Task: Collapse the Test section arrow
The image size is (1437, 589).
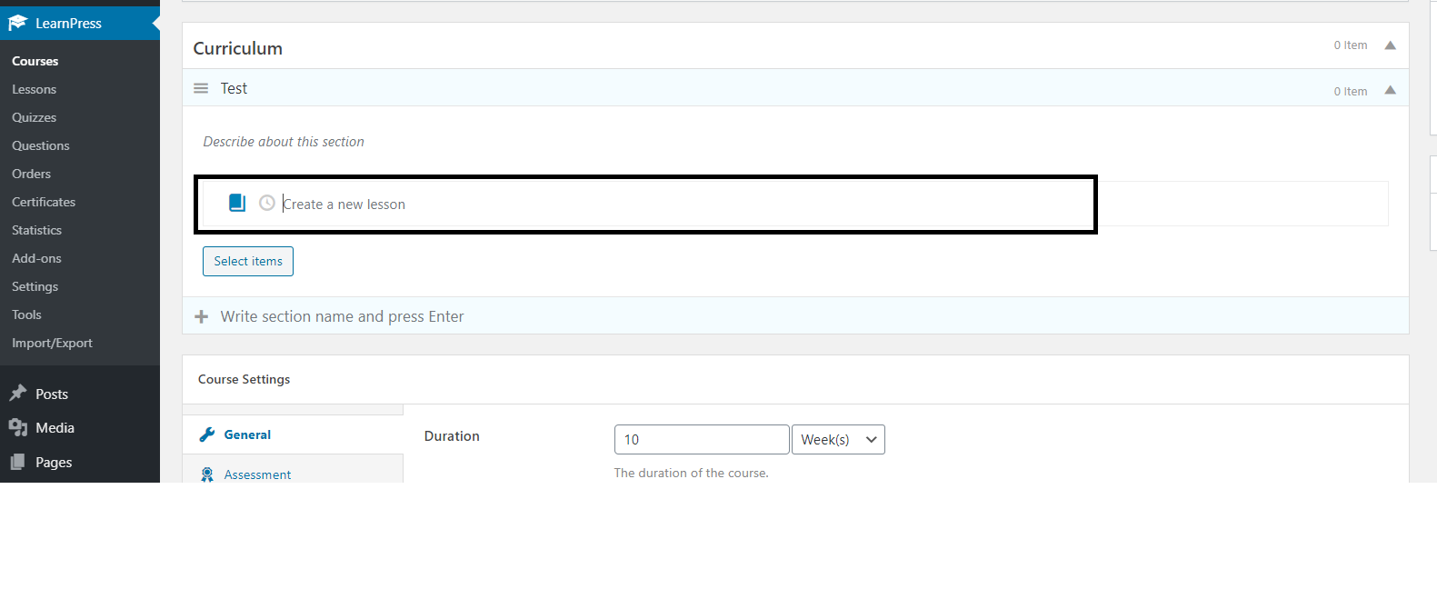Action: [1390, 90]
